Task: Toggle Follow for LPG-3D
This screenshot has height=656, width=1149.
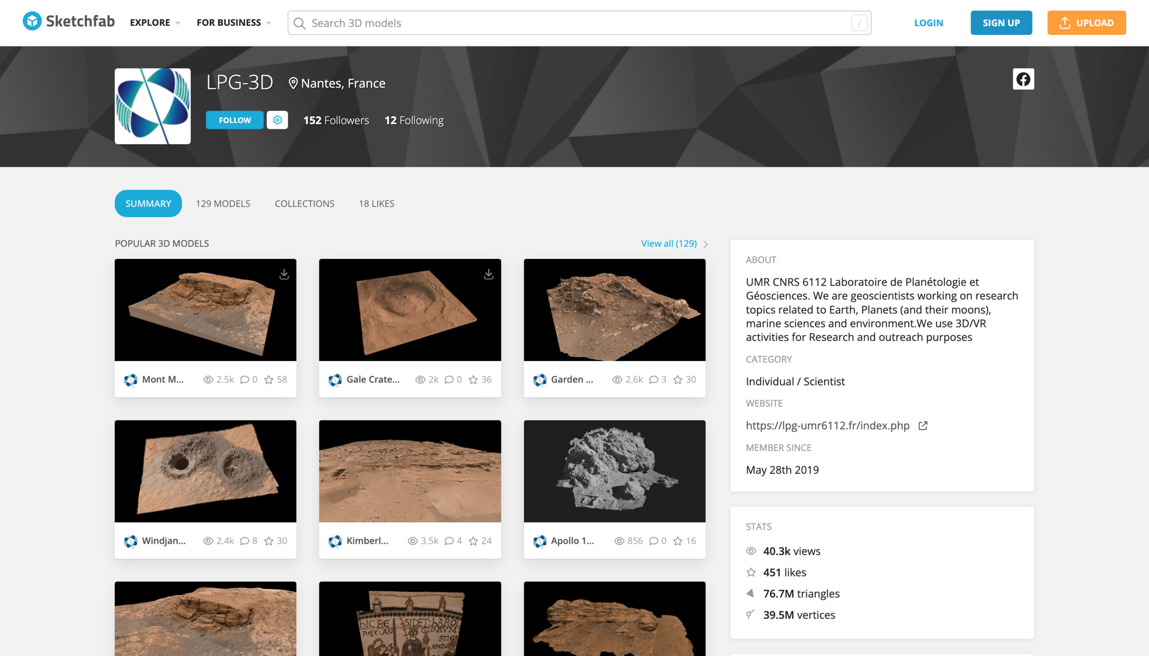Action: [x=234, y=120]
